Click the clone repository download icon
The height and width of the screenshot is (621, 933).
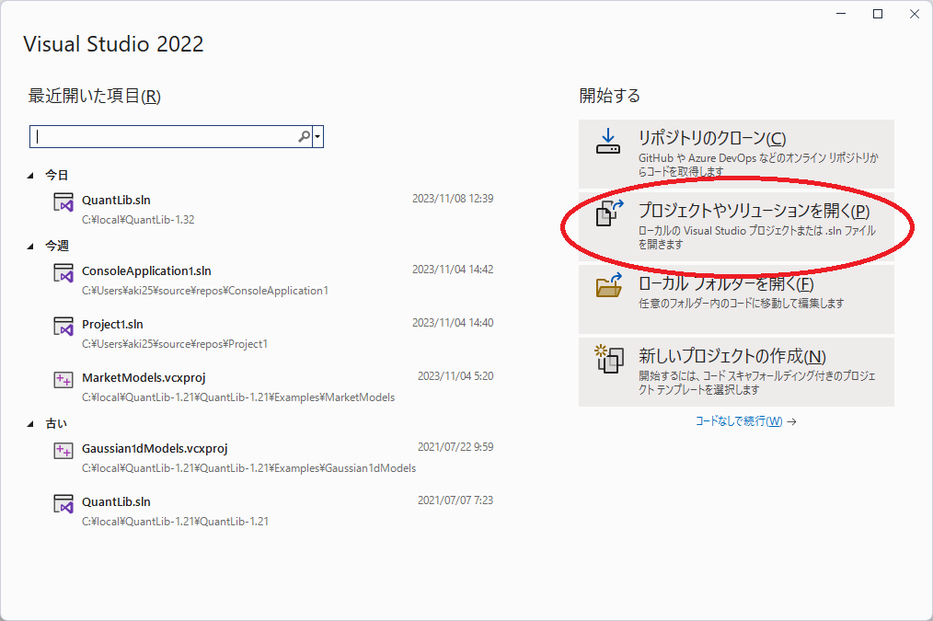click(x=607, y=142)
